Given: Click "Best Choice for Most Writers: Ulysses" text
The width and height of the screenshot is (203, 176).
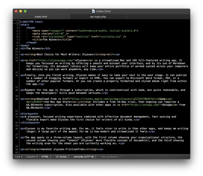Looking at the screenshot, I should click(65, 54).
